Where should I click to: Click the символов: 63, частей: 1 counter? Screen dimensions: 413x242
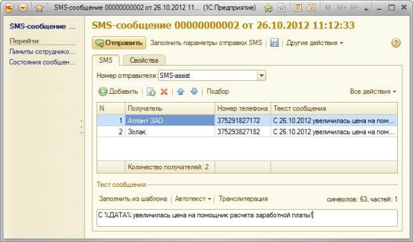coord(362,199)
